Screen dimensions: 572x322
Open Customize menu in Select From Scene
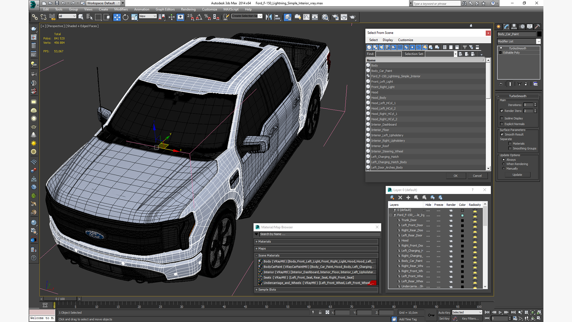click(x=405, y=40)
